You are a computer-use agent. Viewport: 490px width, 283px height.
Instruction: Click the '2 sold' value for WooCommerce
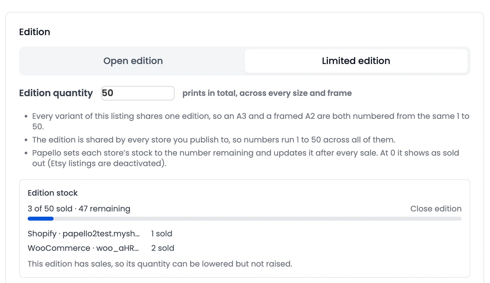(163, 248)
